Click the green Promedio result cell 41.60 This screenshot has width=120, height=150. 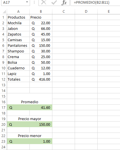(x=30, y=107)
